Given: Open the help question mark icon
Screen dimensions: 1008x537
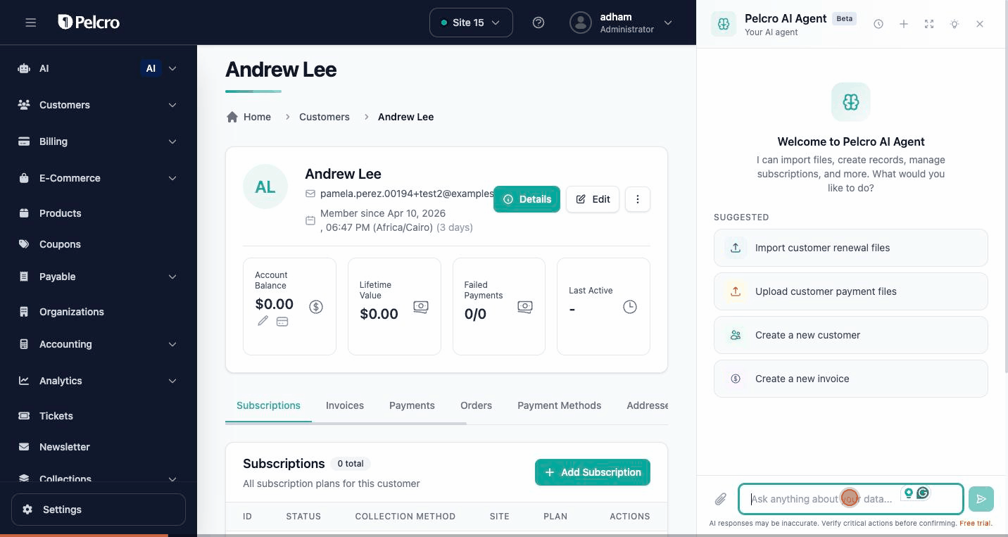Looking at the screenshot, I should [538, 23].
